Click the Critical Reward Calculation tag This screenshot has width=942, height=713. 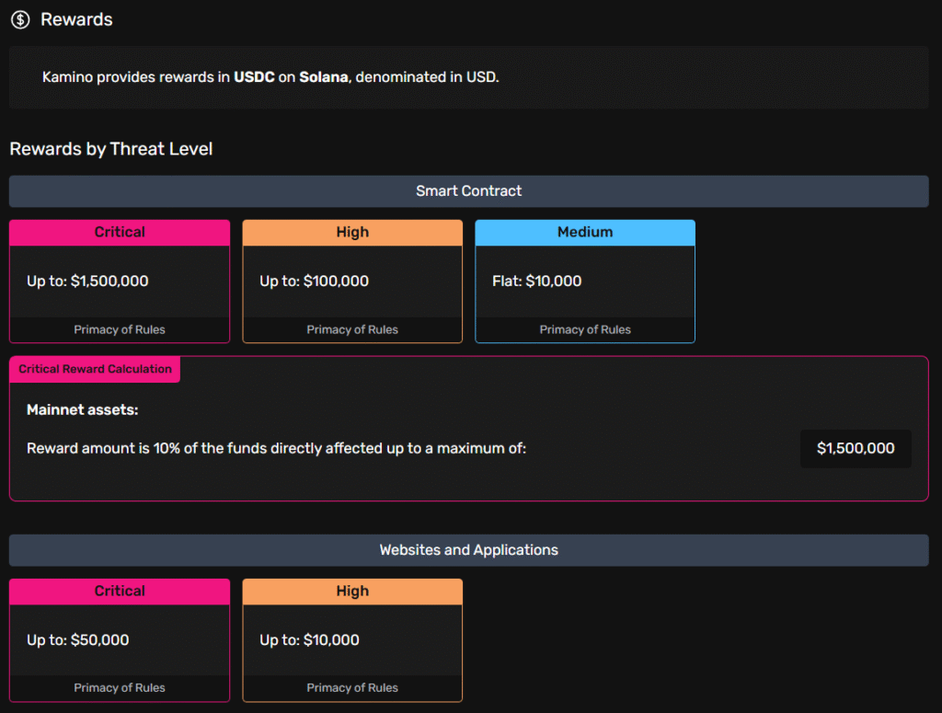[x=95, y=369]
